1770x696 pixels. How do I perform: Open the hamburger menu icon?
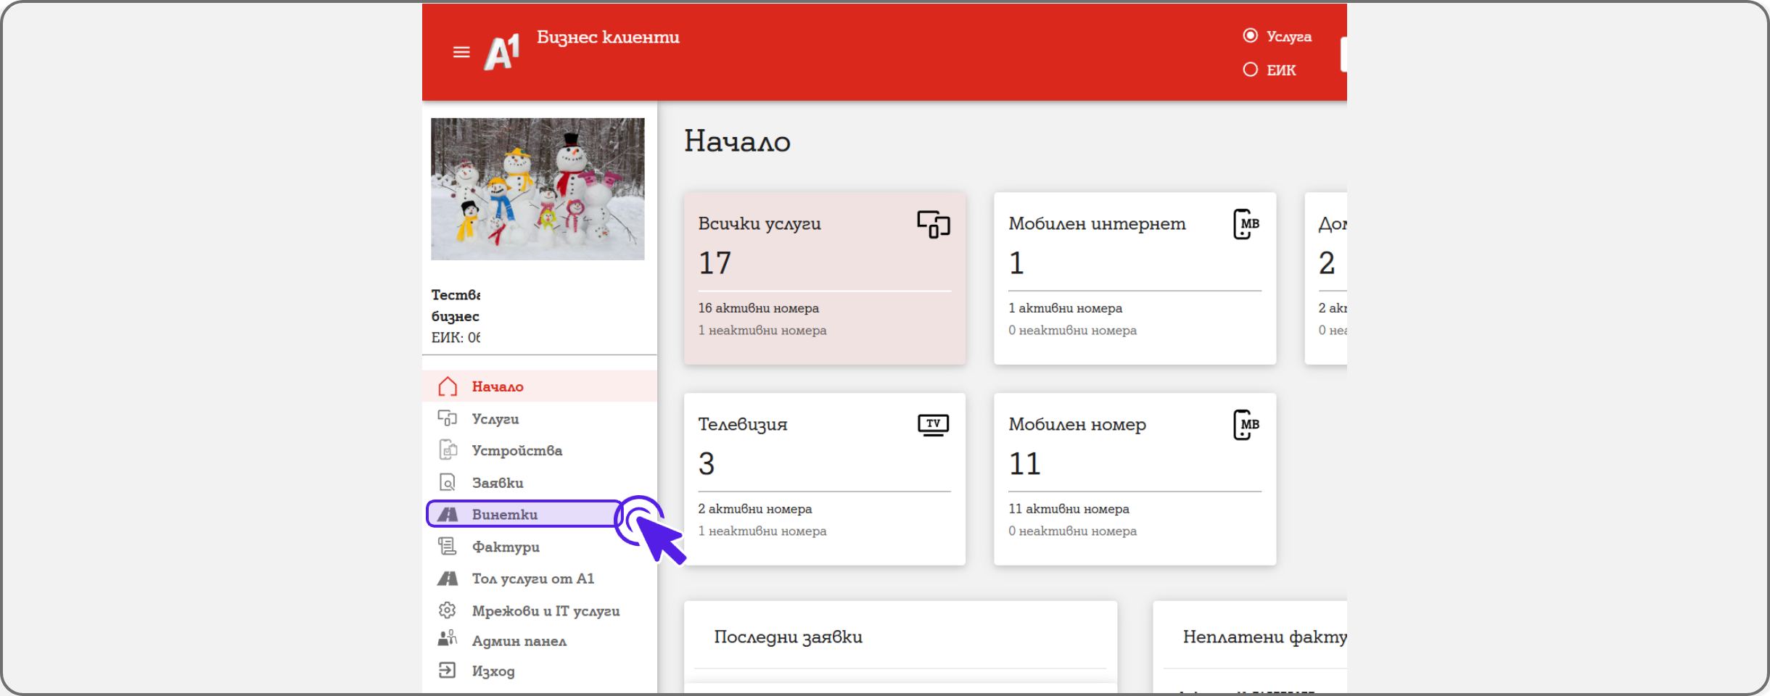click(x=461, y=52)
